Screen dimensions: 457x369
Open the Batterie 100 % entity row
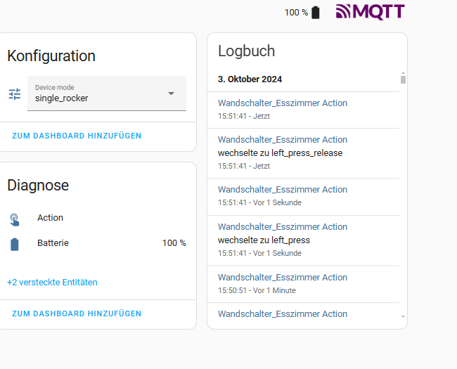coord(98,243)
